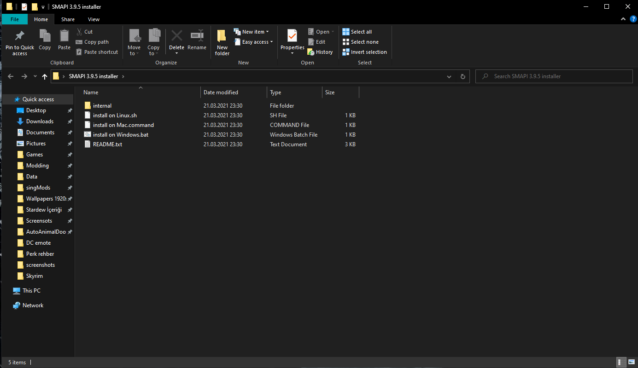Click Invert selection
The height and width of the screenshot is (368, 638).
[364, 52]
